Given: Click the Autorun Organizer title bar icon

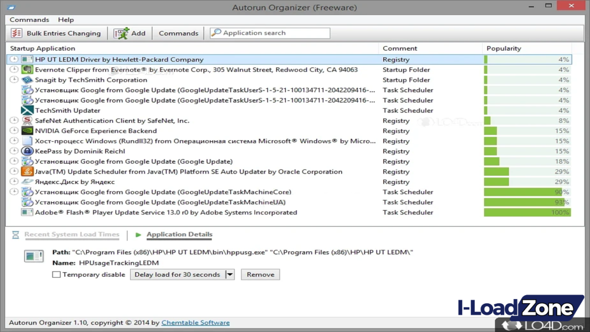Looking at the screenshot, I should click(x=12, y=7).
